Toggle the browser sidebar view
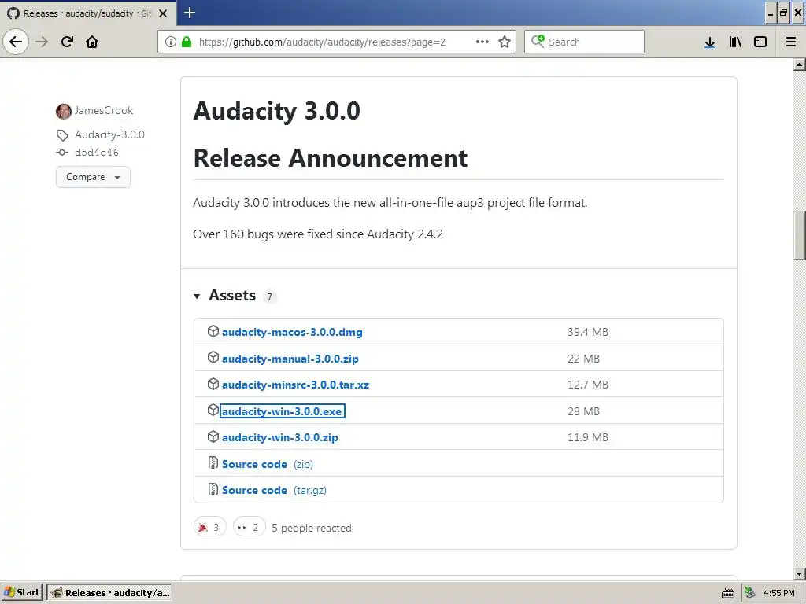The height and width of the screenshot is (604, 806). tap(760, 42)
